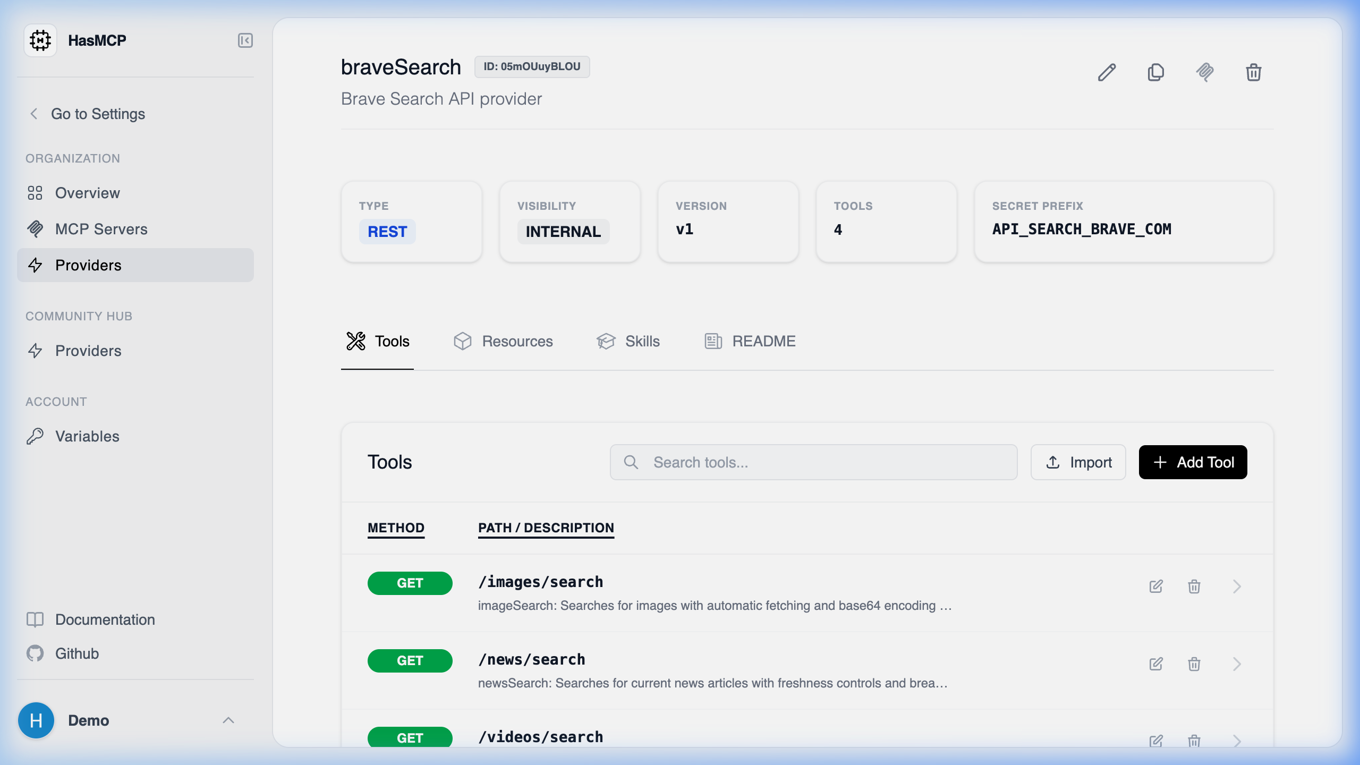Click the Search tools input field

click(x=813, y=462)
